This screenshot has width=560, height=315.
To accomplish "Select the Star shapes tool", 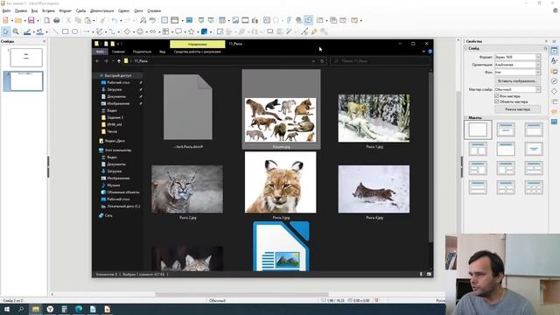I will click(x=192, y=31).
